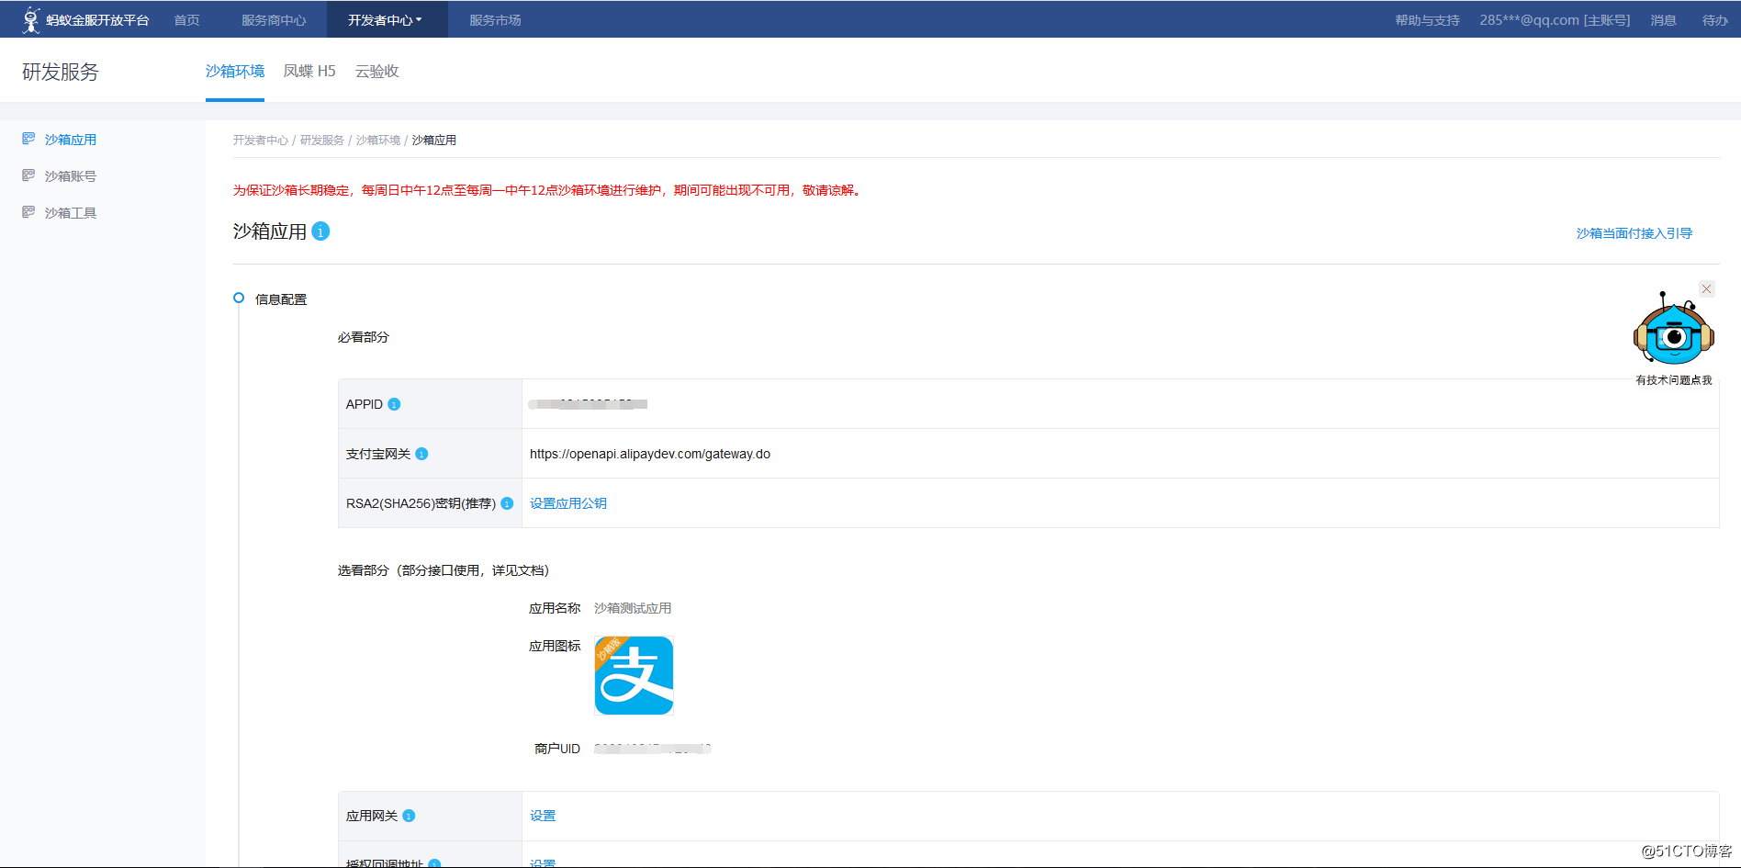Click the 必看部分 section label
The image size is (1741, 868).
click(x=363, y=337)
